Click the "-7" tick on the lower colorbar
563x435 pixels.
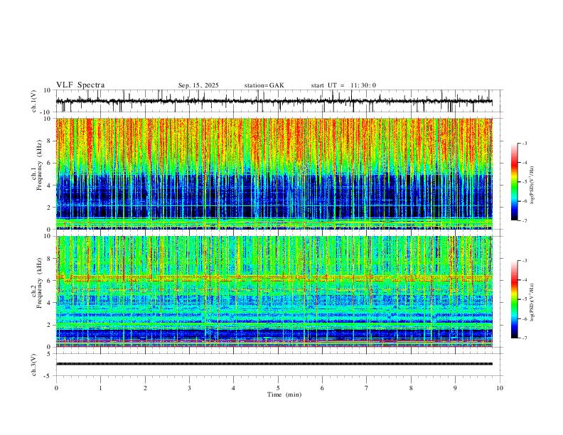(524, 338)
